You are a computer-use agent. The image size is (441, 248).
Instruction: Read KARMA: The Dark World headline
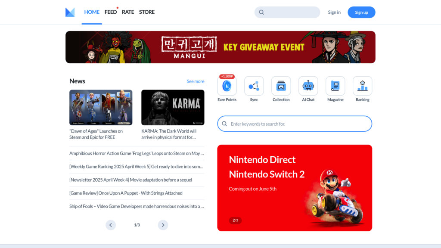[169, 134]
